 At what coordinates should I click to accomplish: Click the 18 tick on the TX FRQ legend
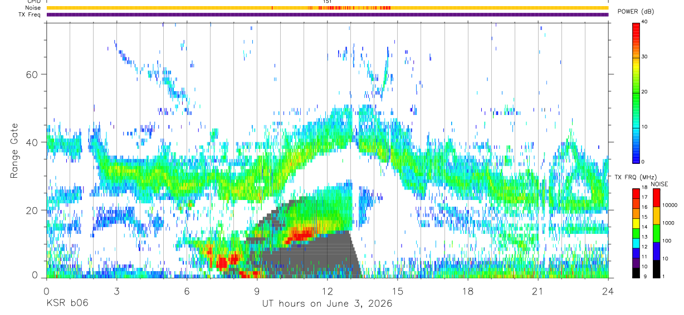click(645, 188)
